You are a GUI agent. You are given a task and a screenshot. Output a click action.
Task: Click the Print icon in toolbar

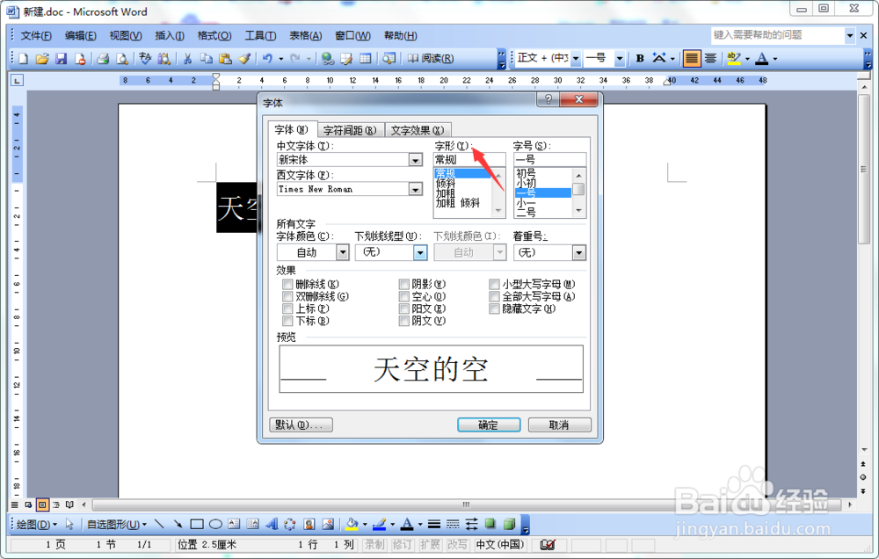pos(103,58)
